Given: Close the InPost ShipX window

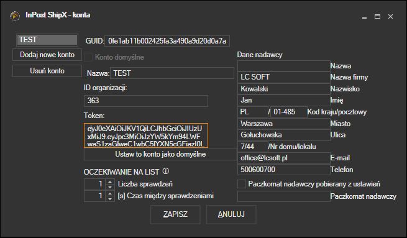Looking at the screenshot, I should pos(390,17).
